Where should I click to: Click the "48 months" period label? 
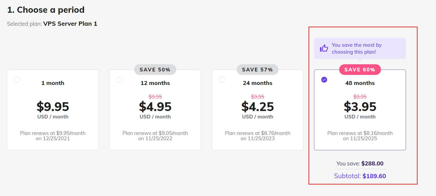coord(360,83)
